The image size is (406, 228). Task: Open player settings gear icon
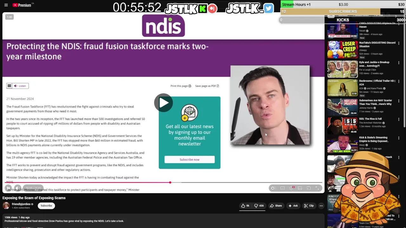pos(291,188)
